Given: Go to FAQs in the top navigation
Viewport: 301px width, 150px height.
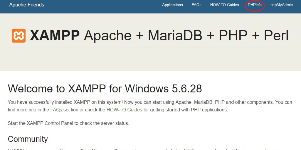Looking at the screenshot, I should (196, 5).
